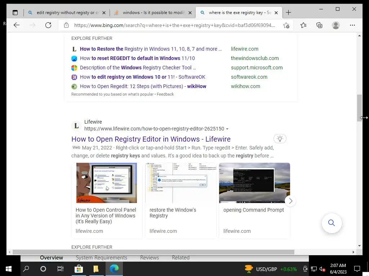
Task: Click the Meet Now tray icon
Action: pos(305,269)
